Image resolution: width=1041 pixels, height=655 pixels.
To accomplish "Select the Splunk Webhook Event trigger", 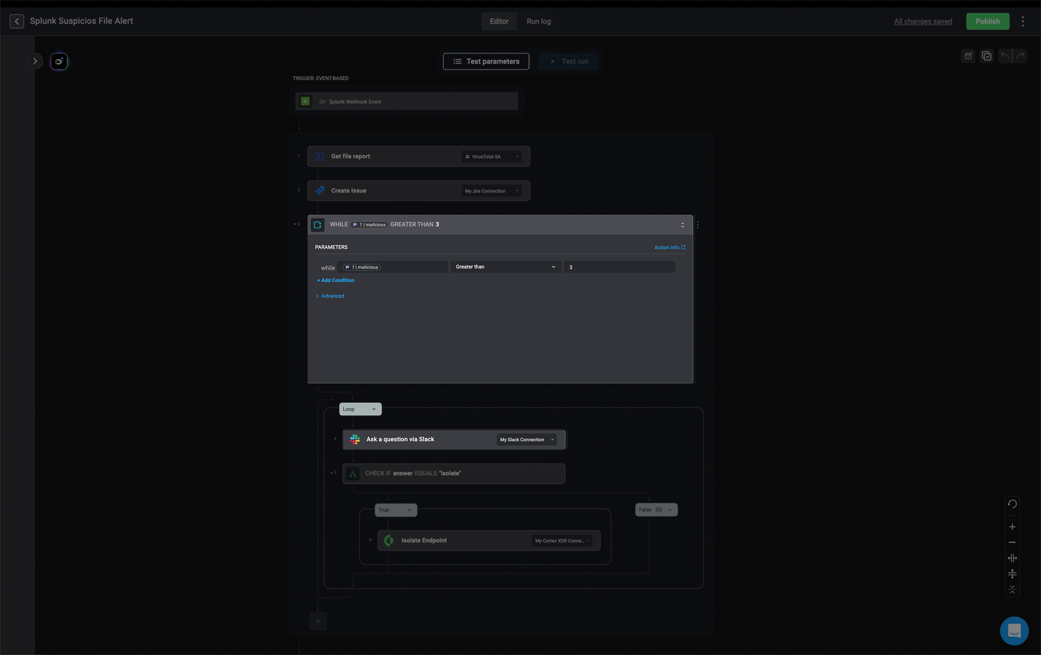I will pos(407,101).
